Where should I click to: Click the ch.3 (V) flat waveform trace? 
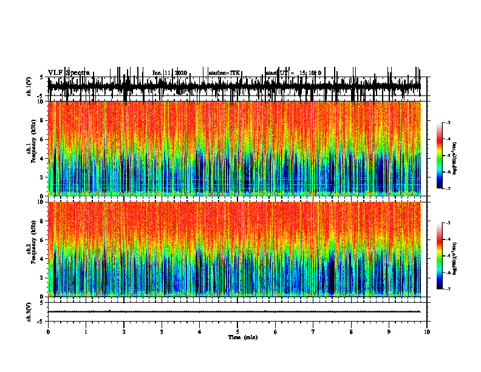234,312
